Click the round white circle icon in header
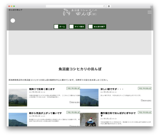 point(13,21)
